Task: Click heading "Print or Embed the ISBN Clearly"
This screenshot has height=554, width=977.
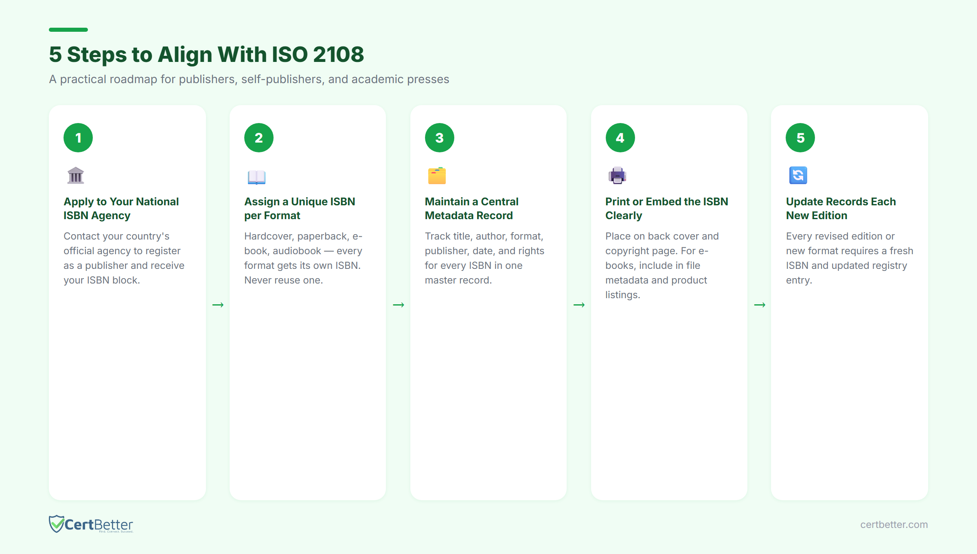Action: pos(667,209)
